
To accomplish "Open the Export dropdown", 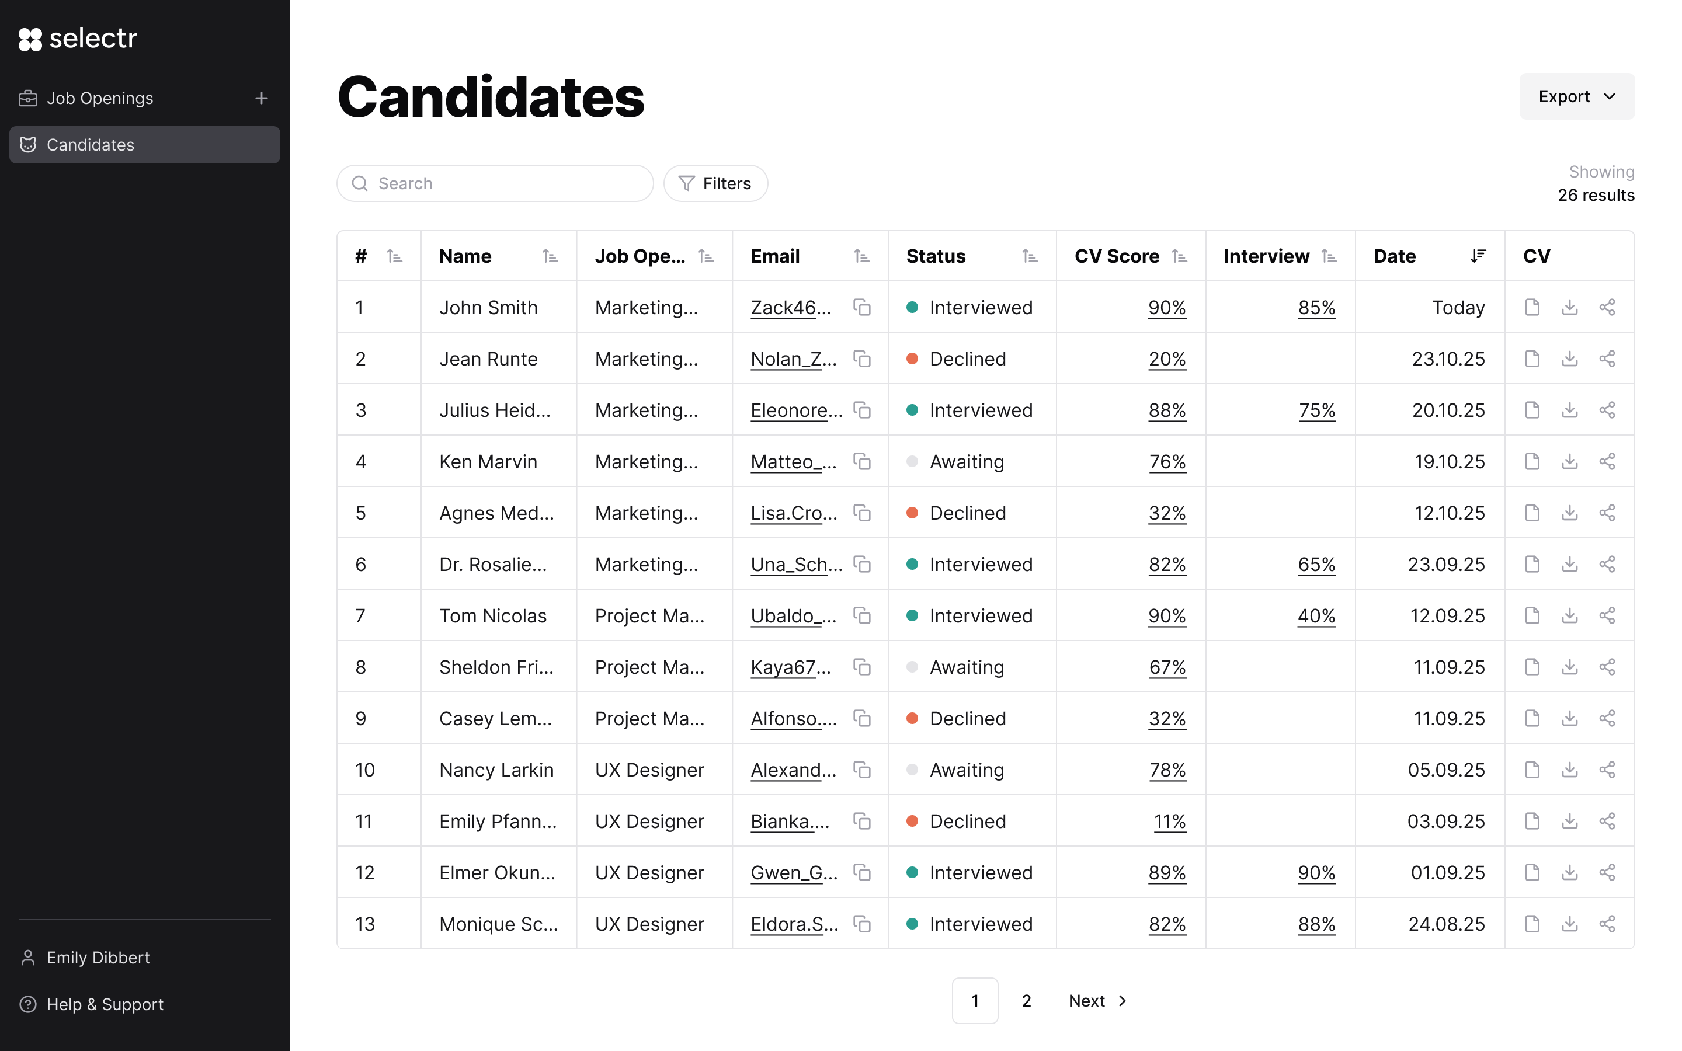I will tap(1576, 96).
